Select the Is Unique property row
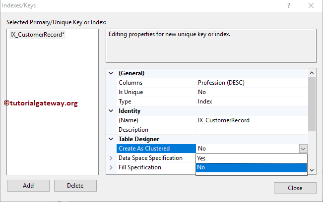This screenshot has width=323, height=202. click(212, 92)
